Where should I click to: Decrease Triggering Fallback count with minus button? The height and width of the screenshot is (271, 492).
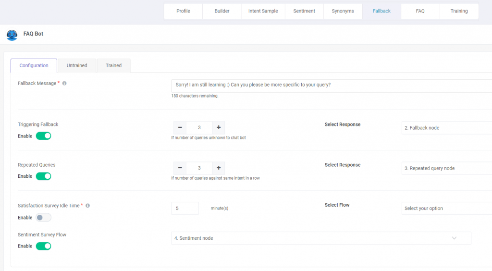click(180, 128)
